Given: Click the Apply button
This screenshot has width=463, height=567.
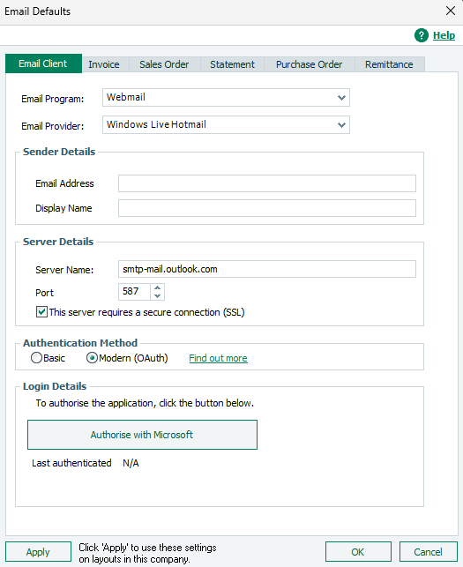Looking at the screenshot, I should click(x=38, y=552).
